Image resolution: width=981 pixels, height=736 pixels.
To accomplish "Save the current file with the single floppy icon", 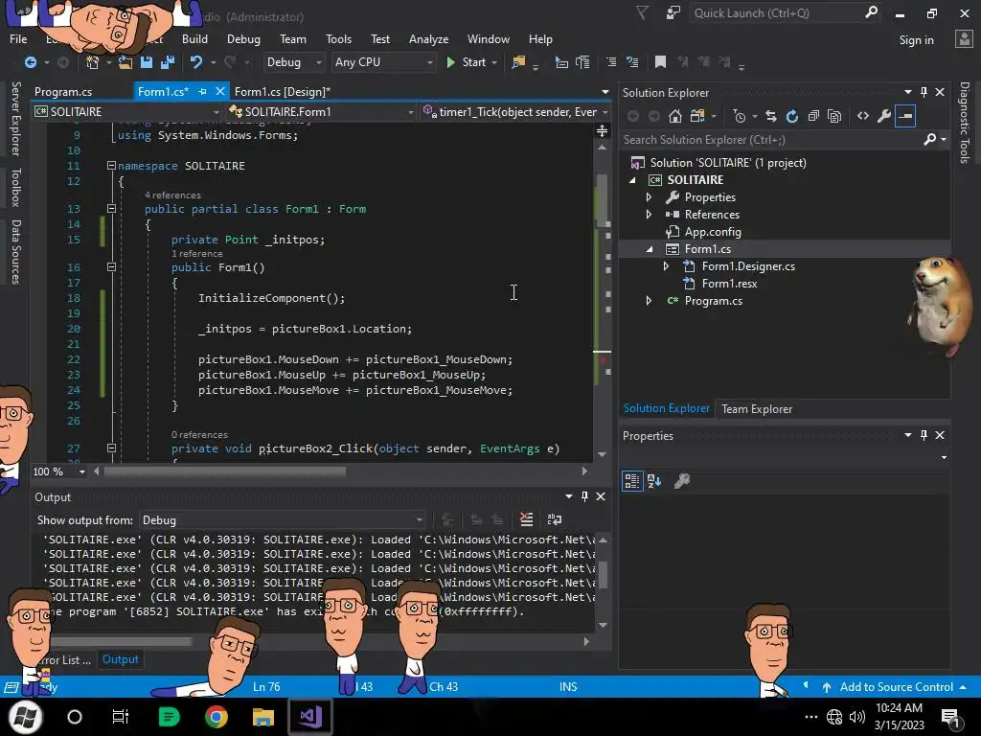I will click(x=147, y=62).
